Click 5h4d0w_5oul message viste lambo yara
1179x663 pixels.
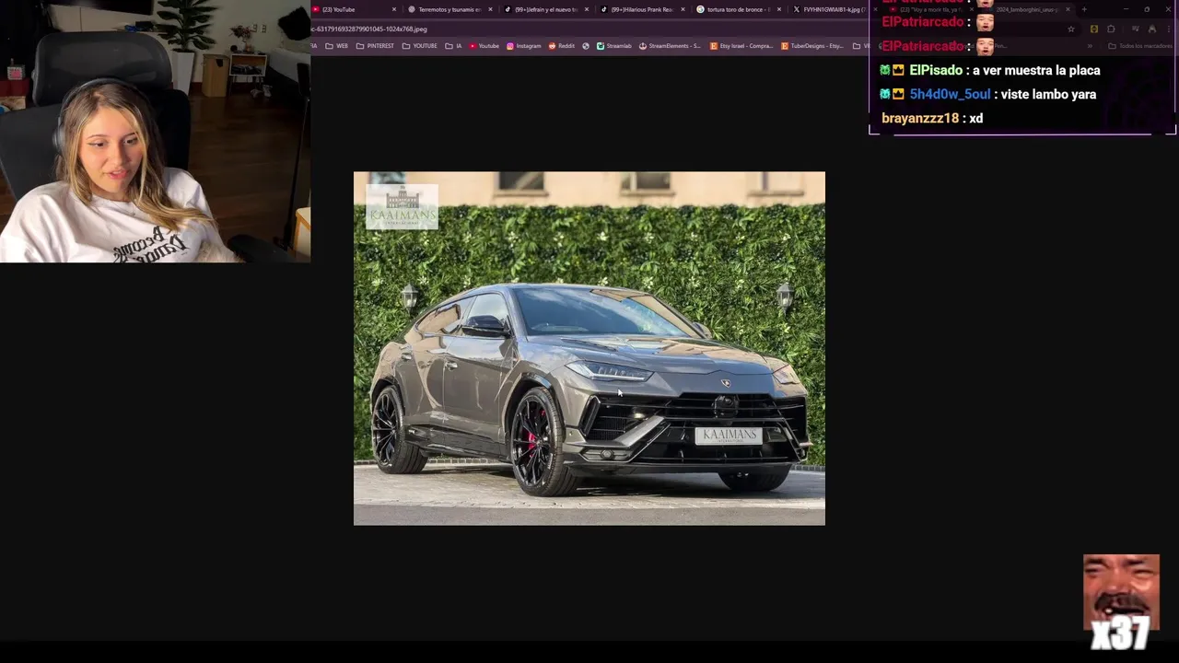[x=988, y=94]
